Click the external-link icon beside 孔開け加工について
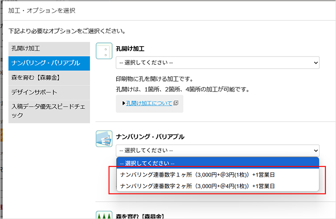The width and height of the screenshot is (336, 219). 176,103
